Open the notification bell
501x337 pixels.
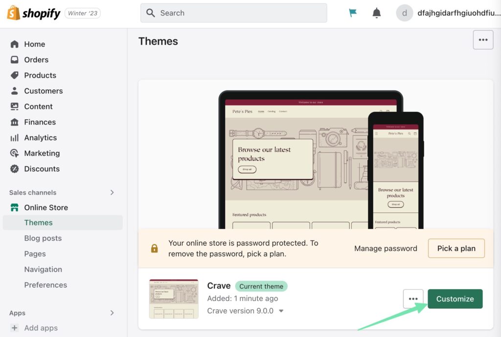point(376,13)
